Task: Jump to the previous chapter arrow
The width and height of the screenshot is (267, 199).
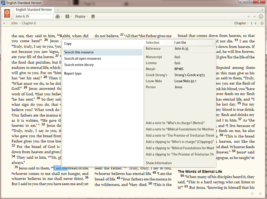Action: [252, 23]
